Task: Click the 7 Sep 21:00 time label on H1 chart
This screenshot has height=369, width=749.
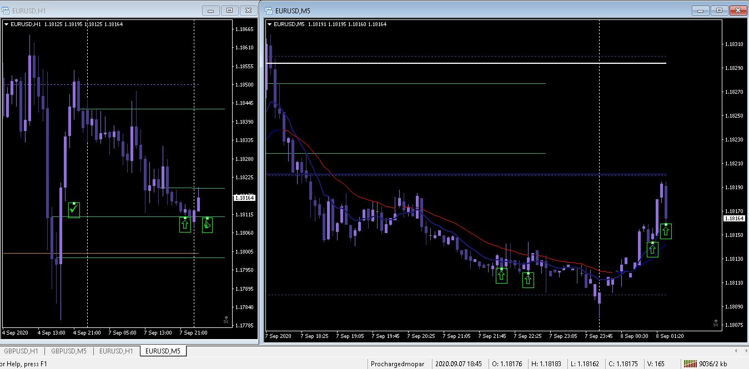Action: (x=193, y=333)
